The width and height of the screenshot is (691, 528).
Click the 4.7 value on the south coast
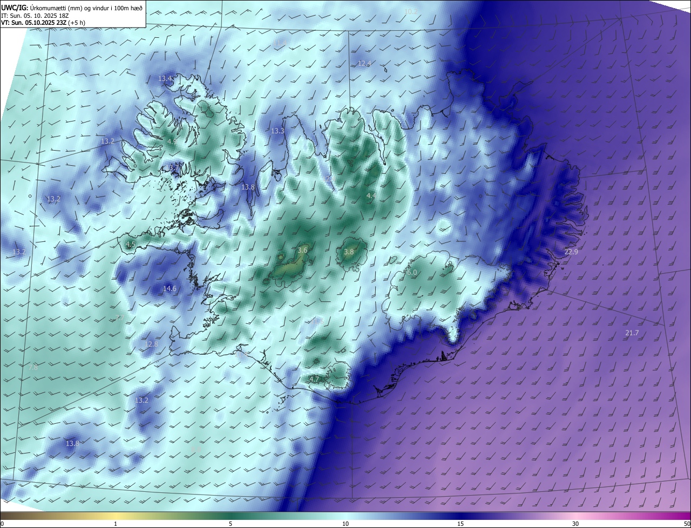tap(314, 380)
